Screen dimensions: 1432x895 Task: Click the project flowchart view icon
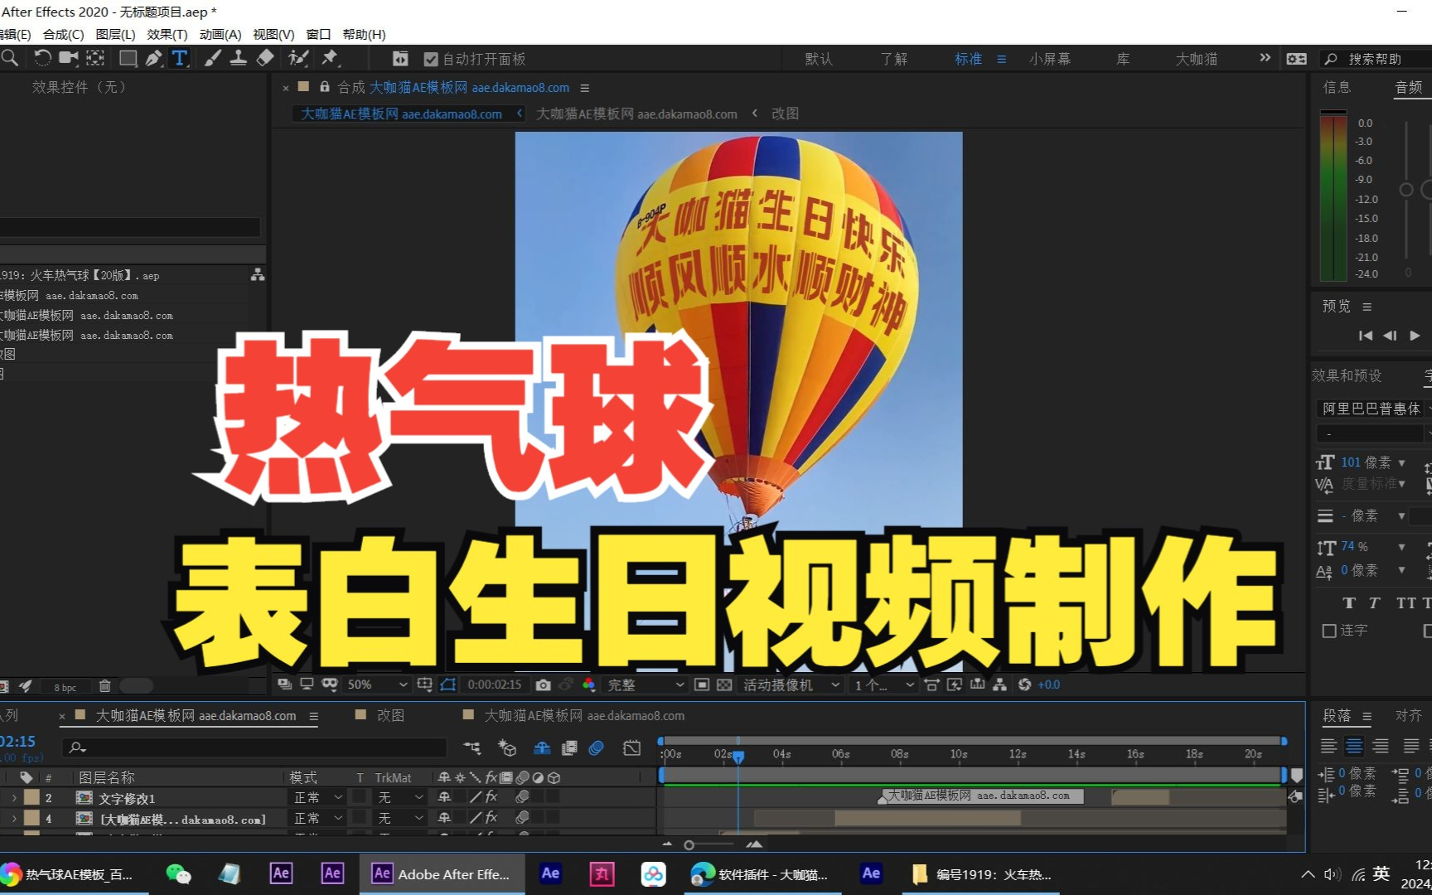(258, 275)
